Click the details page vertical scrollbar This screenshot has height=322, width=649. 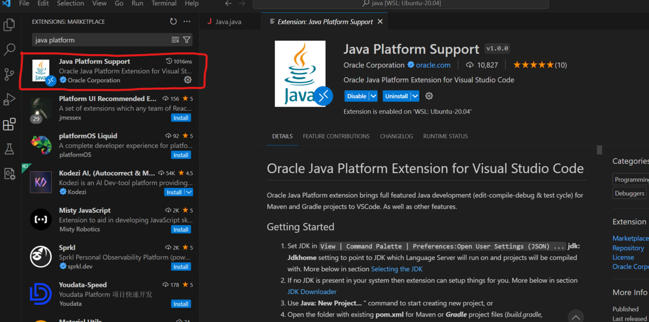click(x=599, y=150)
